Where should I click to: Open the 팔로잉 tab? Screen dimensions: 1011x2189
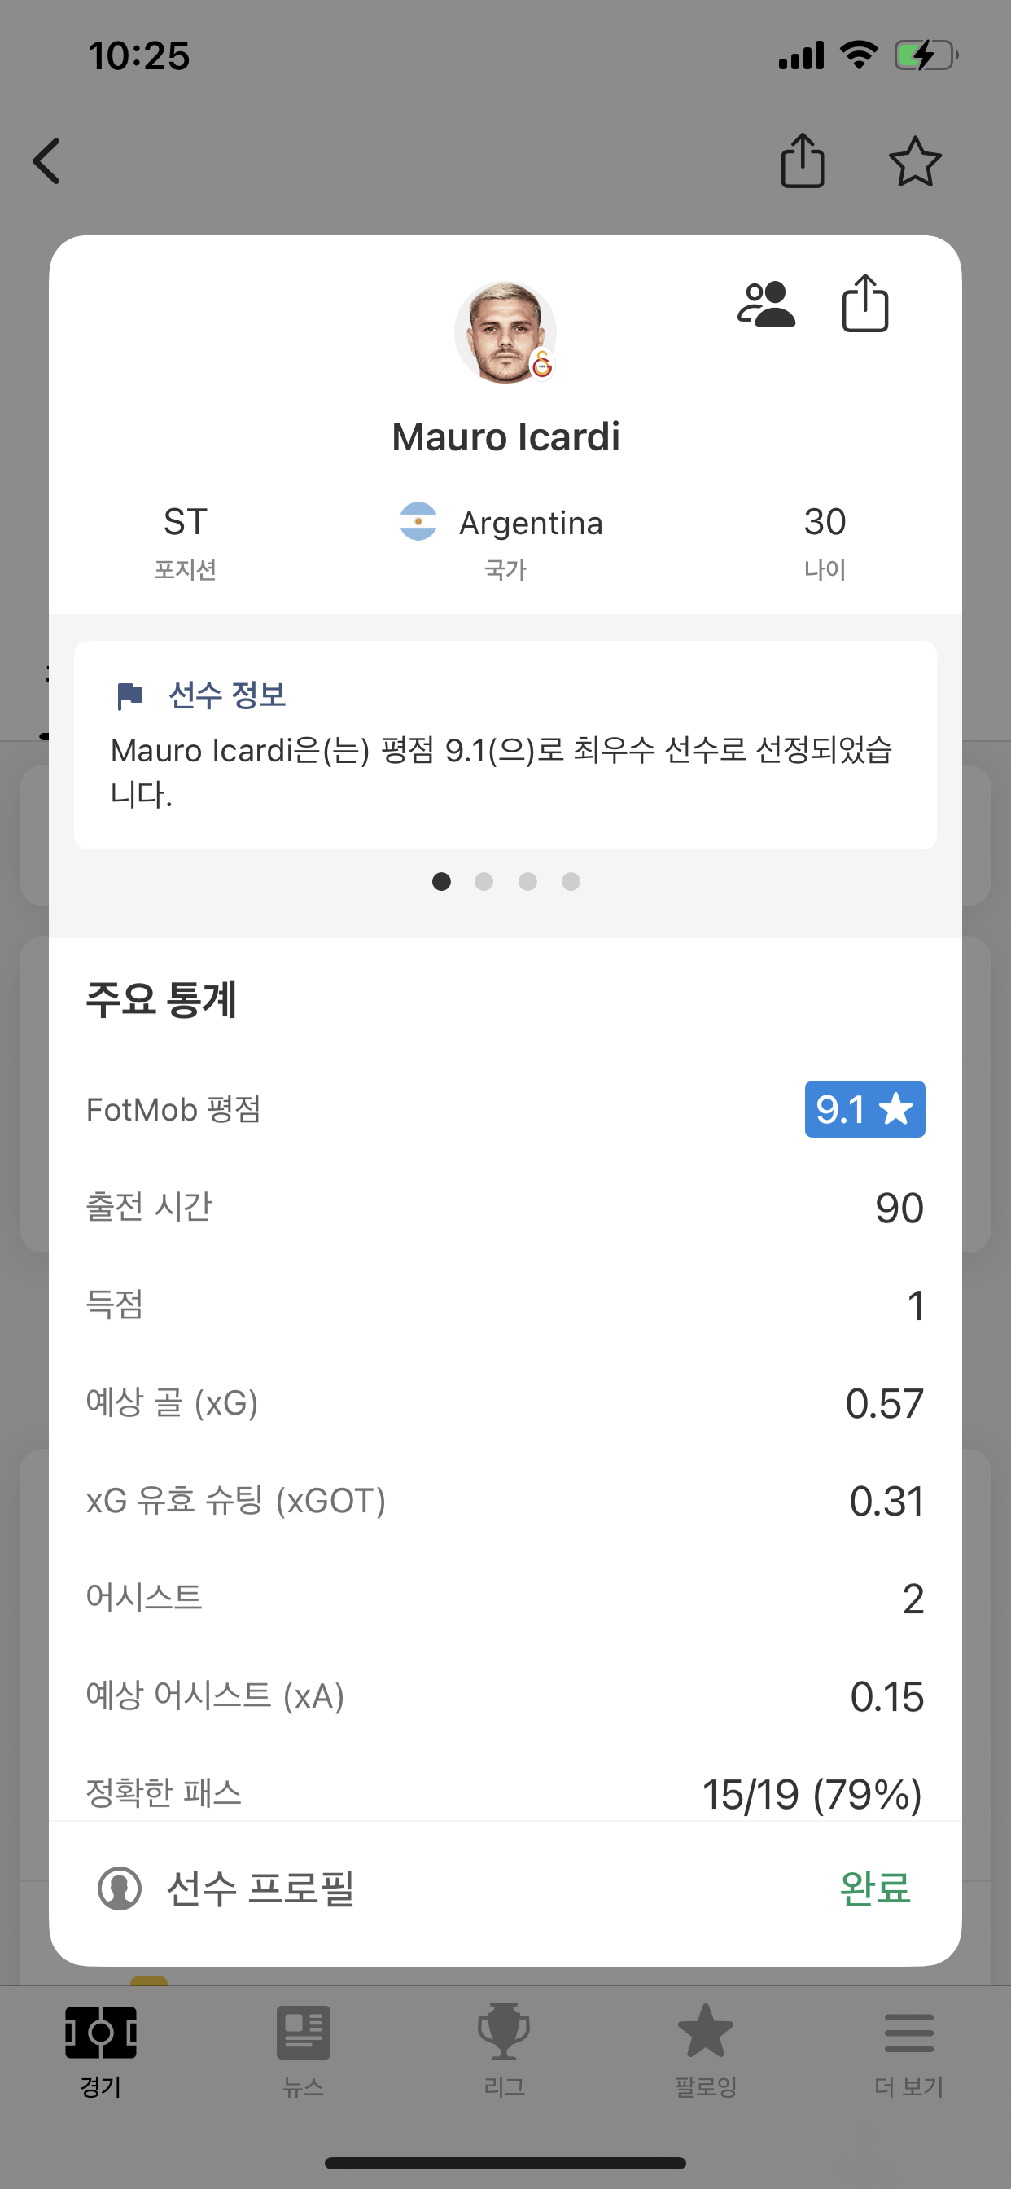click(x=705, y=2046)
